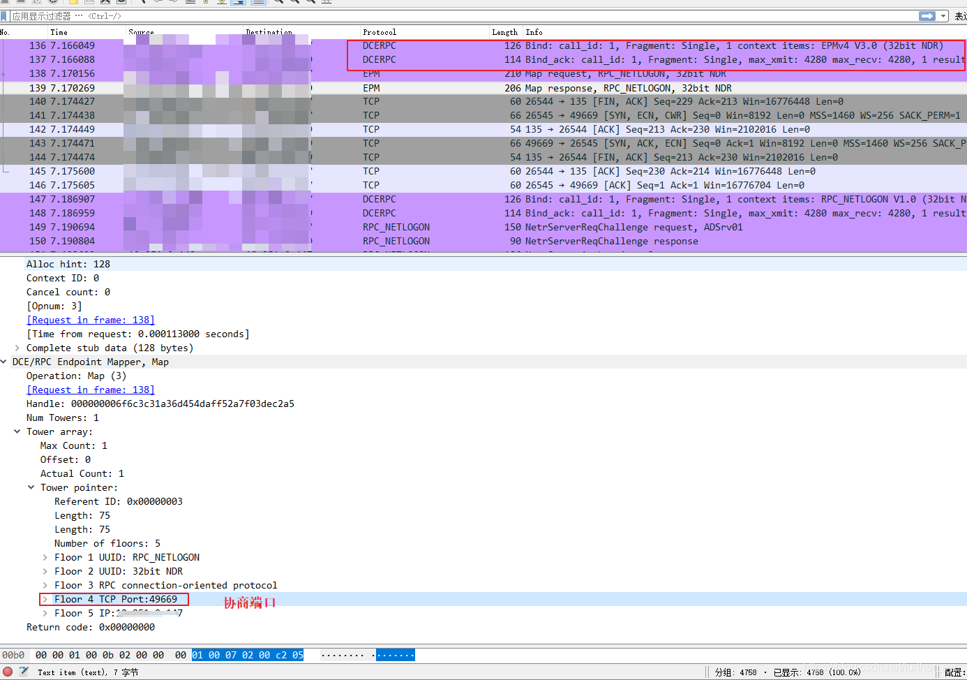Select the 'Operation: Map (3)' field
967x680 pixels.
(x=77, y=376)
